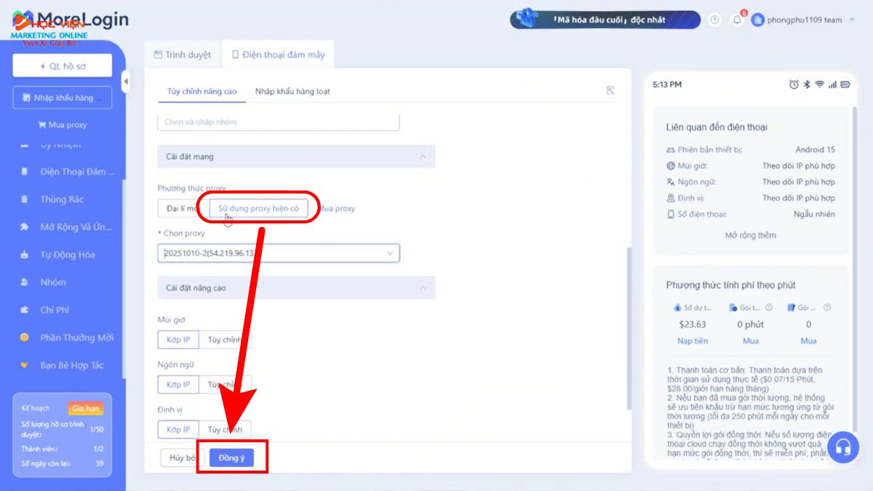This screenshot has width=873, height=491.
Task: Click the notification bell icon
Action: 737,20
